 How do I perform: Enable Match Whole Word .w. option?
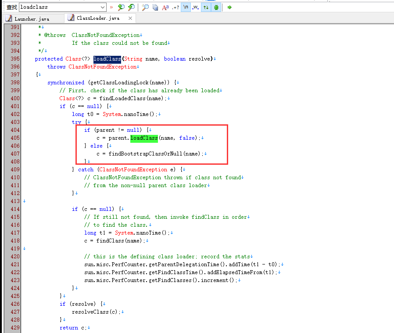pyautogui.click(x=196, y=7)
